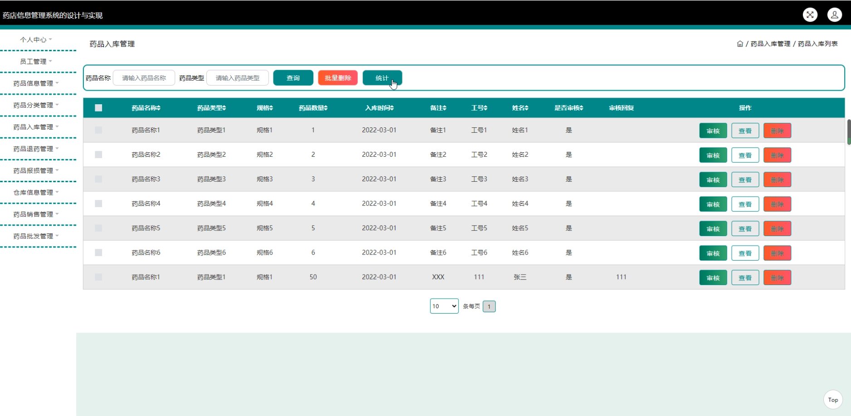Check the row checkbox for 药品名称3
The width and height of the screenshot is (851, 416).
click(98, 179)
